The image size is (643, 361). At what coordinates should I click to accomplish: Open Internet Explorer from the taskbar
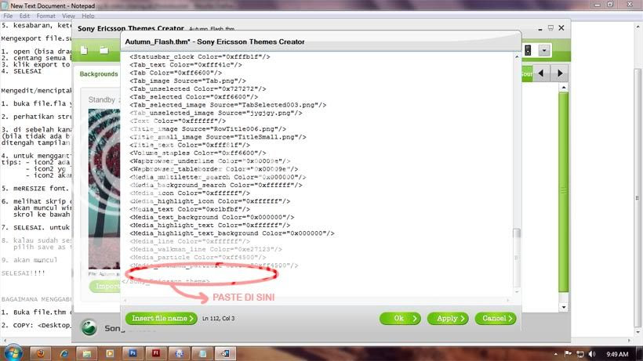64,353
